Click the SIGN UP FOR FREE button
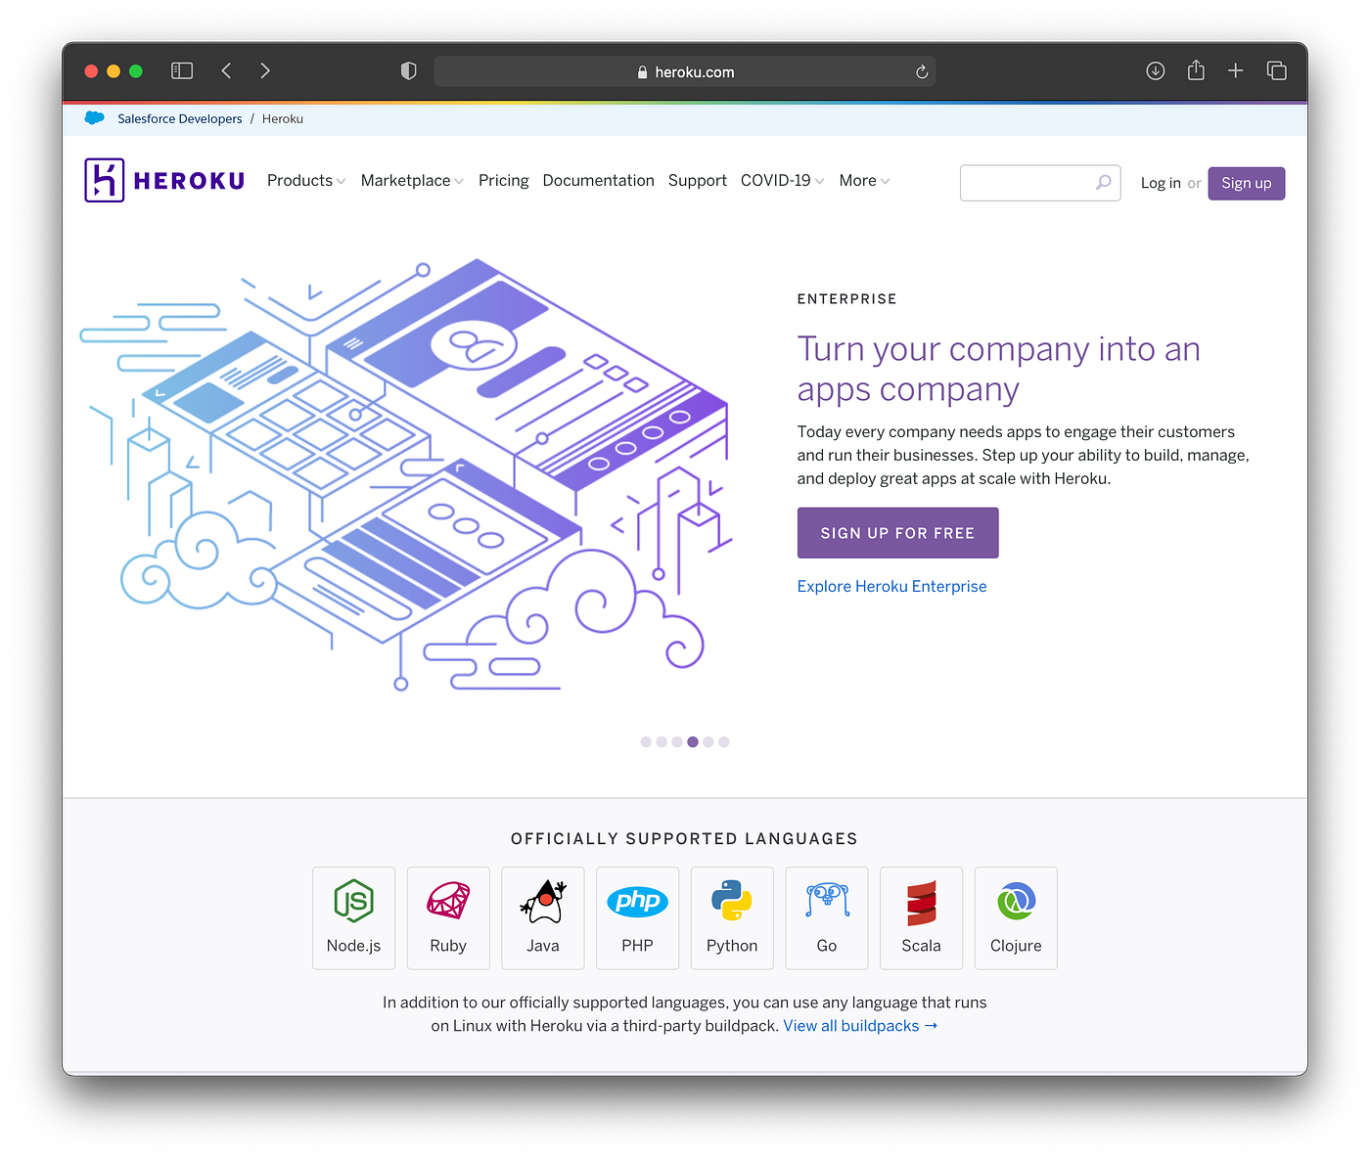Image resolution: width=1370 pixels, height=1158 pixels. (x=897, y=533)
